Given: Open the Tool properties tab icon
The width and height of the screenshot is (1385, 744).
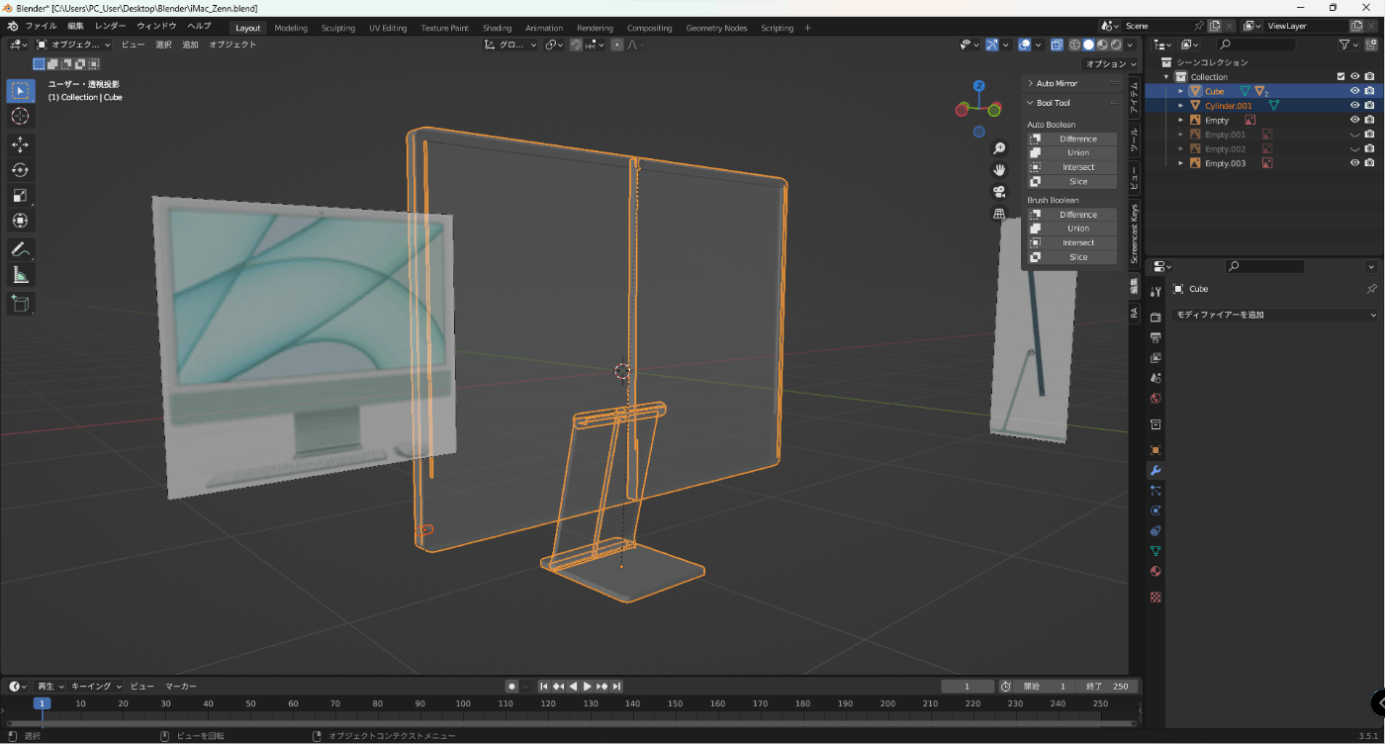Looking at the screenshot, I should [x=1155, y=292].
